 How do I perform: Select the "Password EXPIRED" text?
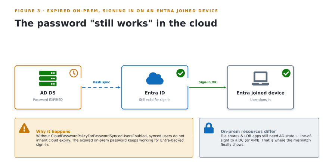[x=48, y=100]
